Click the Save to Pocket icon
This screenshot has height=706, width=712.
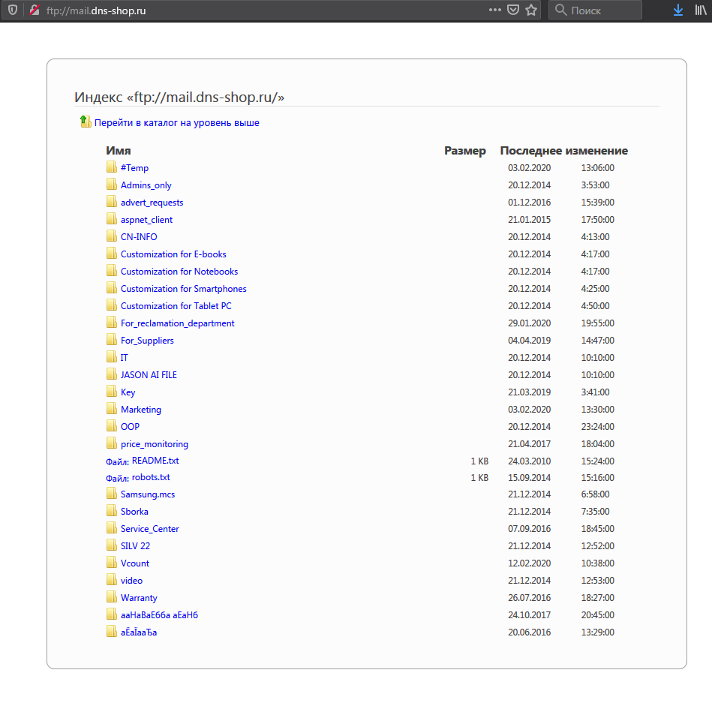tap(513, 10)
